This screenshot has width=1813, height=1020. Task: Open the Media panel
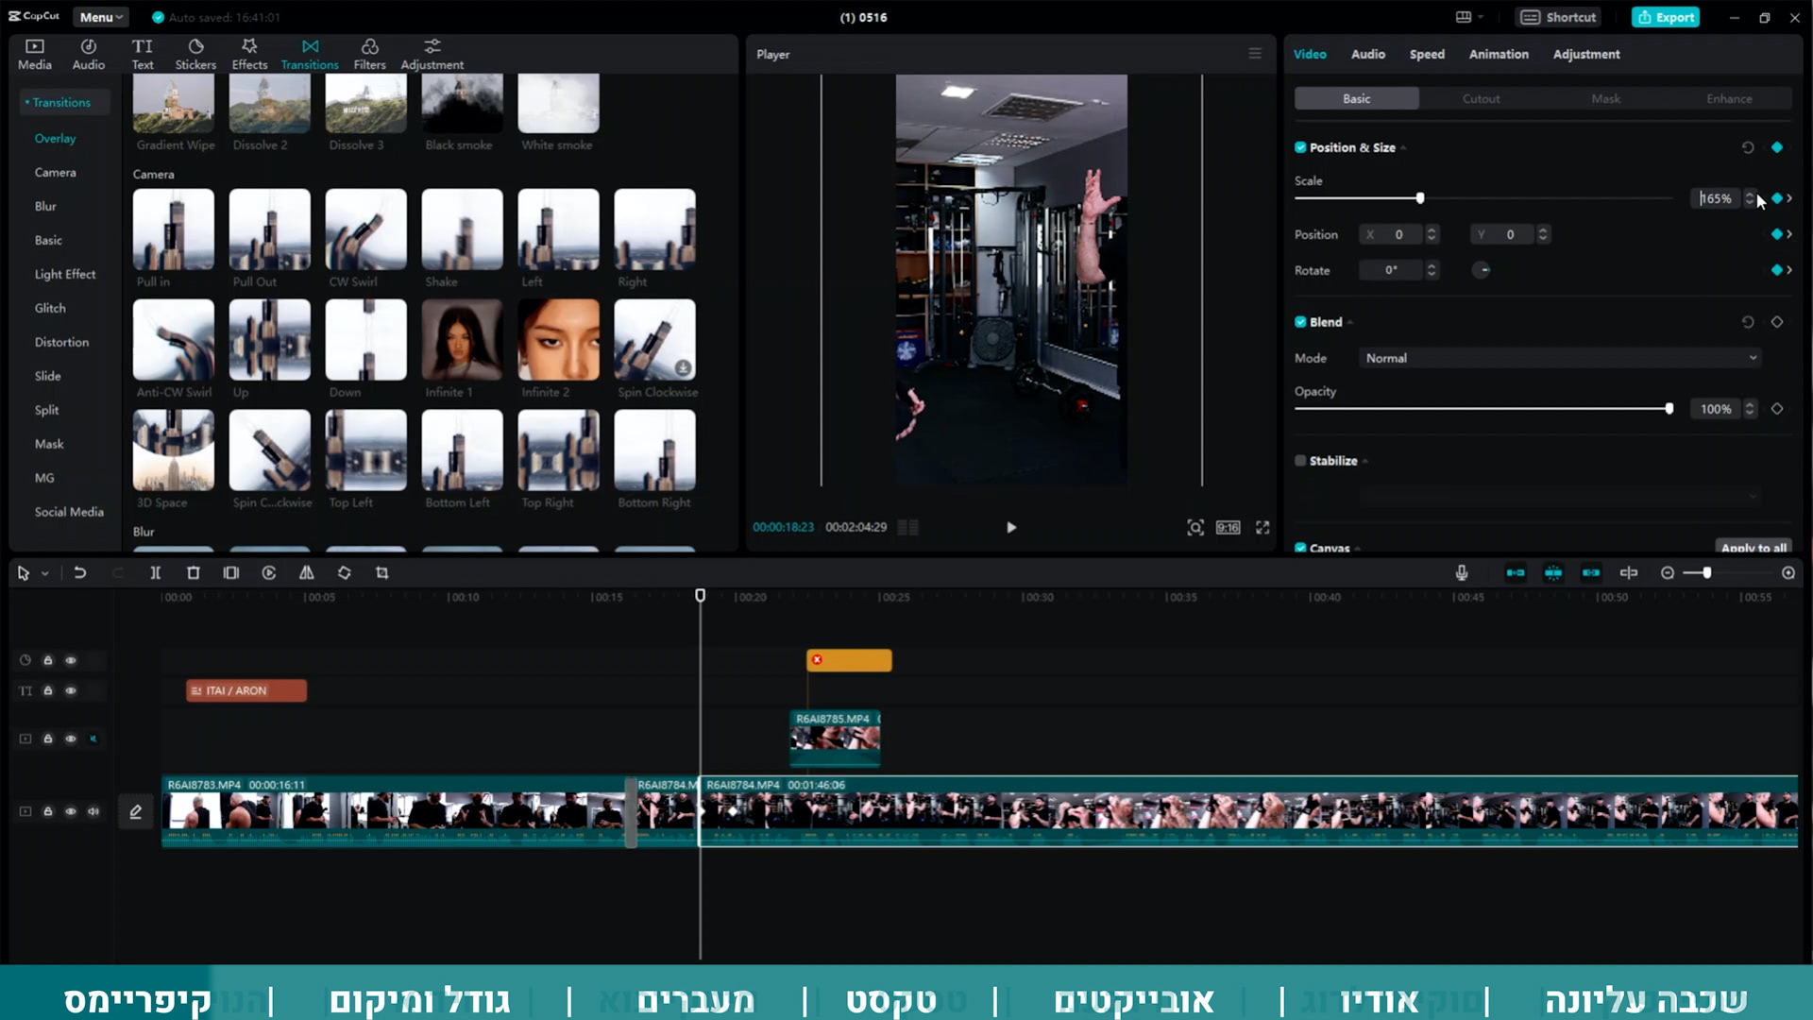tap(34, 54)
